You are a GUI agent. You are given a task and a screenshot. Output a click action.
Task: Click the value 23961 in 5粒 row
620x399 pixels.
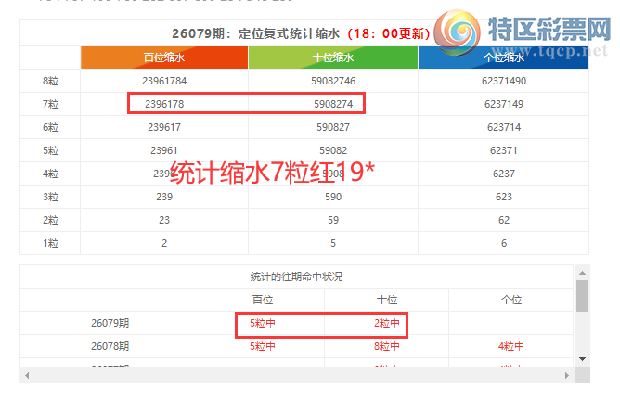164,150
